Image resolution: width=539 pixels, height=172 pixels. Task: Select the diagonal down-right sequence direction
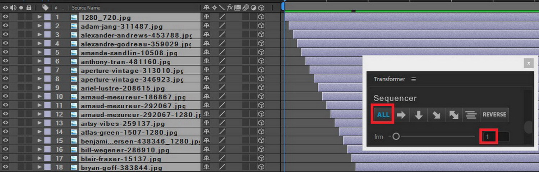click(x=436, y=115)
